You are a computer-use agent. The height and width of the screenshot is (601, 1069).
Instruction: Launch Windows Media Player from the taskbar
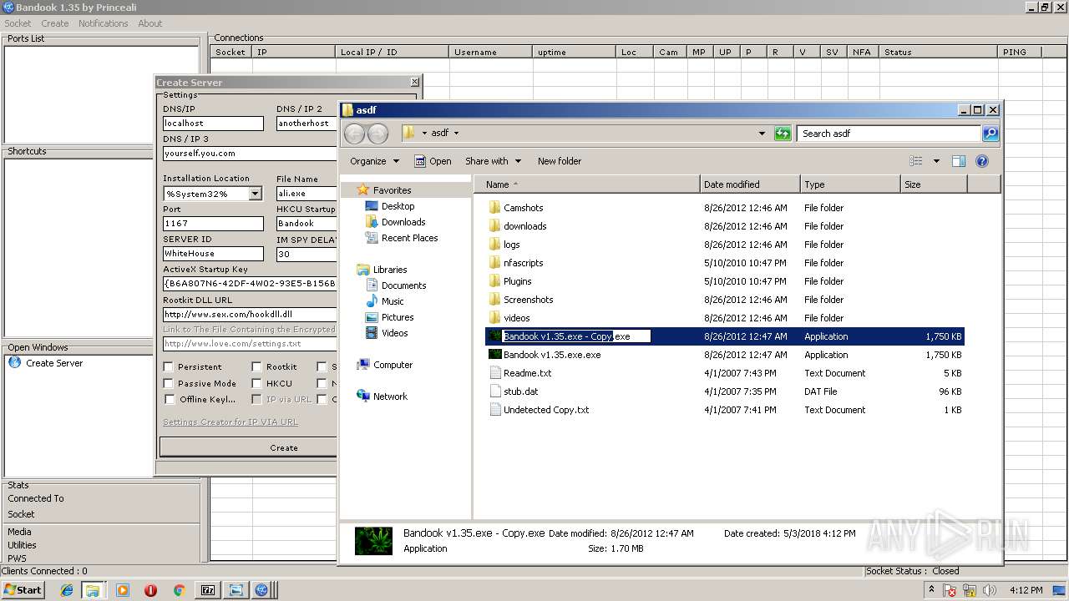point(123,590)
